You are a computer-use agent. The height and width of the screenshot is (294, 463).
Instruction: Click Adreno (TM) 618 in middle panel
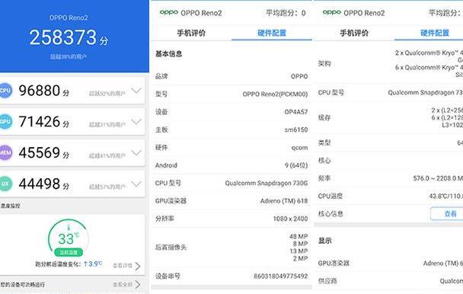click(284, 201)
